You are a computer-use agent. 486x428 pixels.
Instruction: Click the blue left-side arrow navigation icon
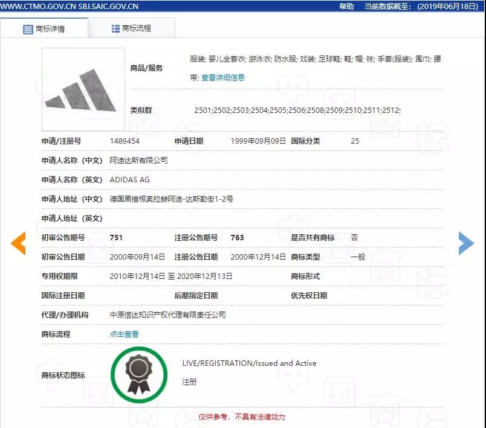click(x=465, y=243)
